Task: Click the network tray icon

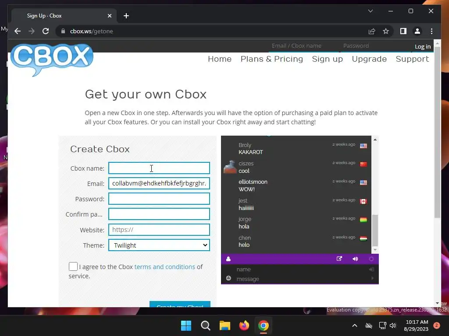Action: (382, 325)
